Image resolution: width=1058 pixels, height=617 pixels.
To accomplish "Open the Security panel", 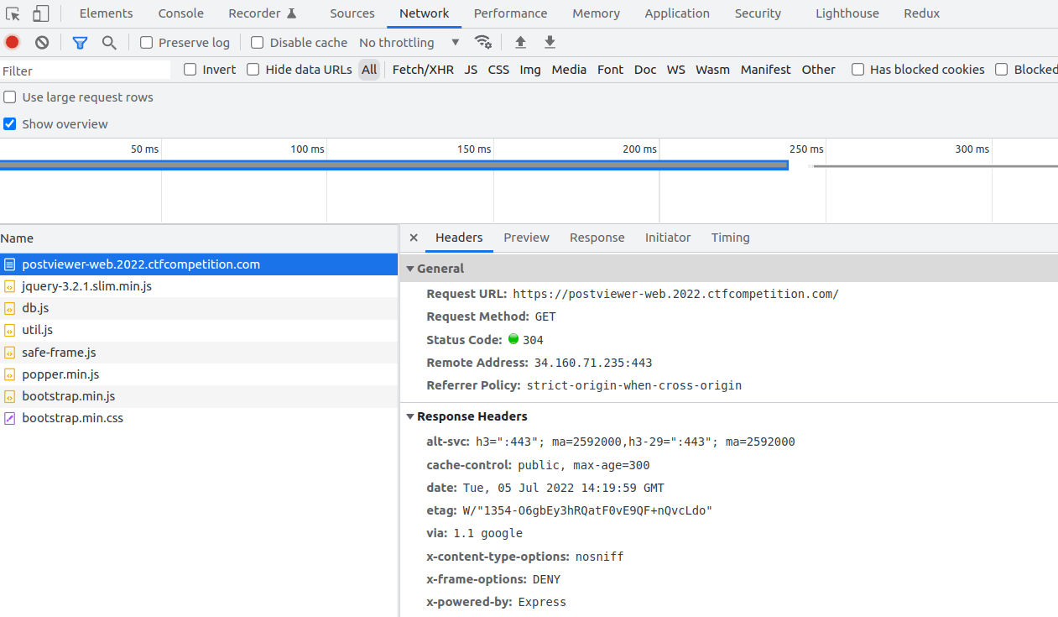I will [x=758, y=13].
